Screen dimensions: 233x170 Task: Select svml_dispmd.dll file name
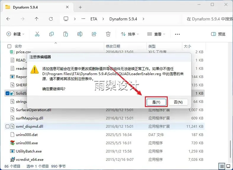tap(30, 127)
